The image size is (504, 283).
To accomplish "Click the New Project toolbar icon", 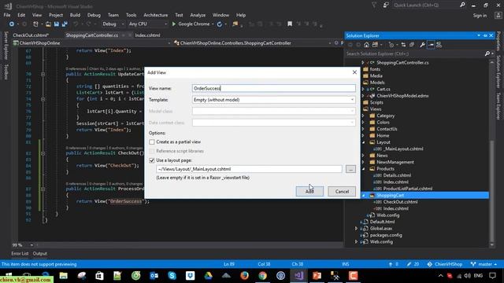I will point(35,24).
